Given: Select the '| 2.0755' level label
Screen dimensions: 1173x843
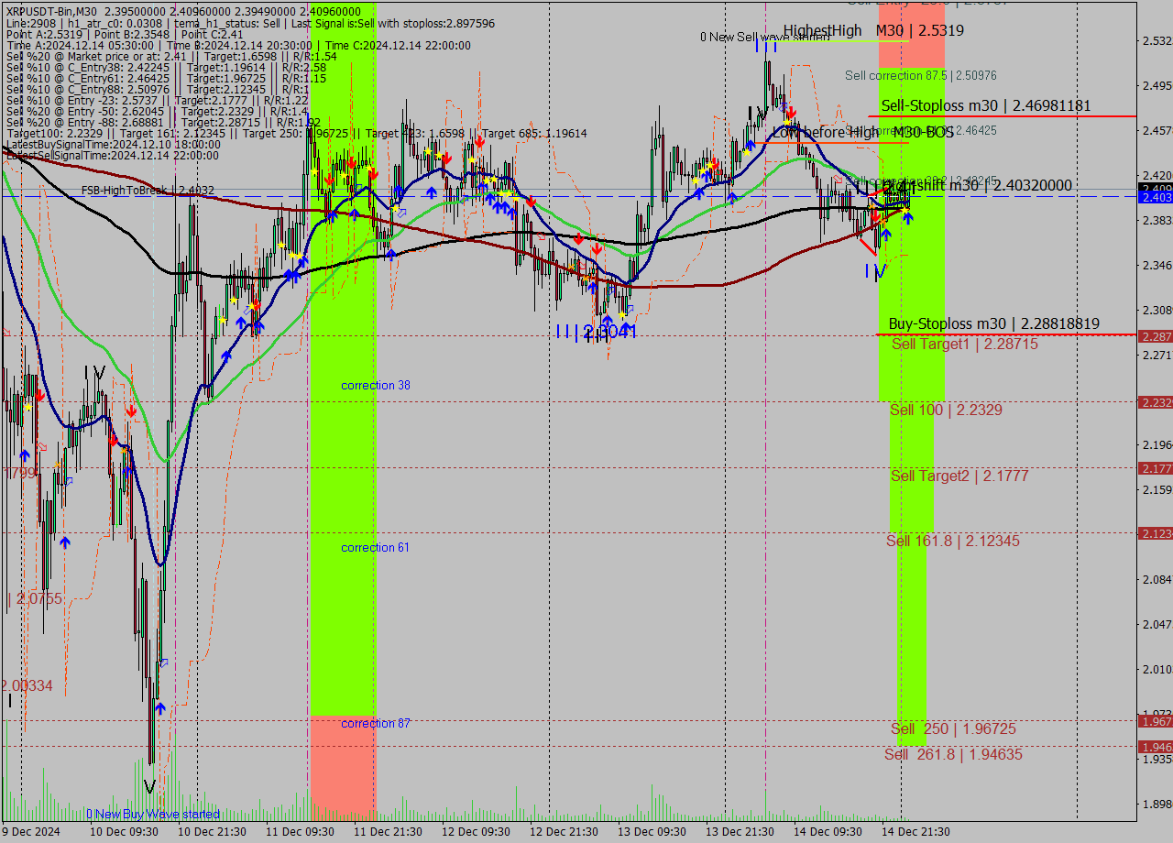Looking at the screenshot, I should coord(35,599).
